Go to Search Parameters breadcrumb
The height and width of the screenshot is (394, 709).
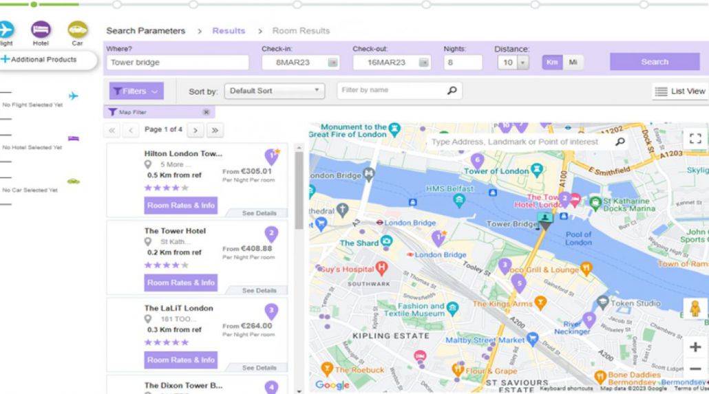tap(145, 31)
